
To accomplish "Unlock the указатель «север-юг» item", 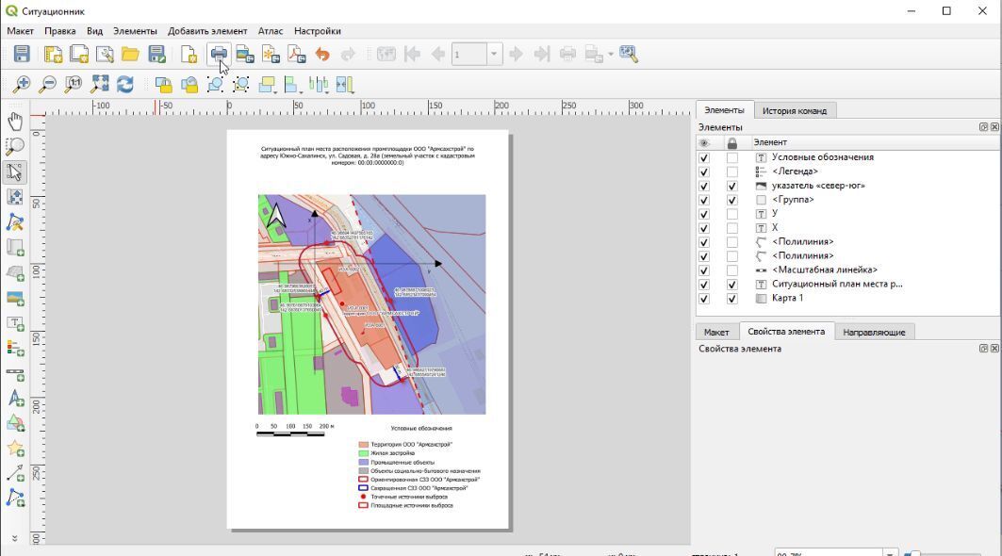I will [731, 187].
